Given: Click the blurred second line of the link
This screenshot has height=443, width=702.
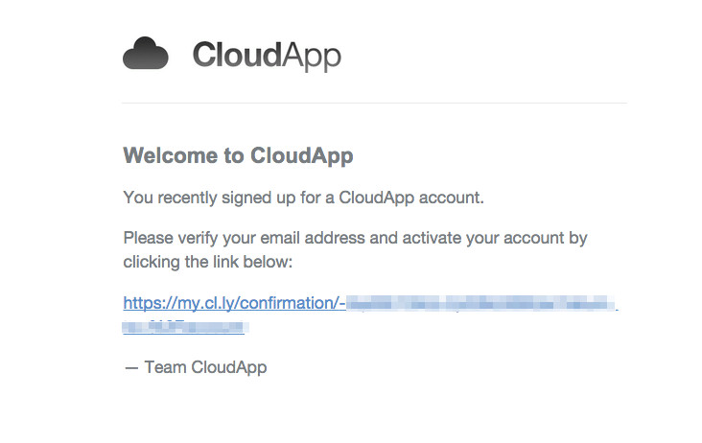Looking at the screenshot, I should tap(184, 327).
